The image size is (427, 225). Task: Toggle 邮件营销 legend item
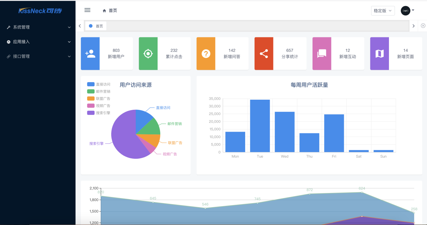98,91
